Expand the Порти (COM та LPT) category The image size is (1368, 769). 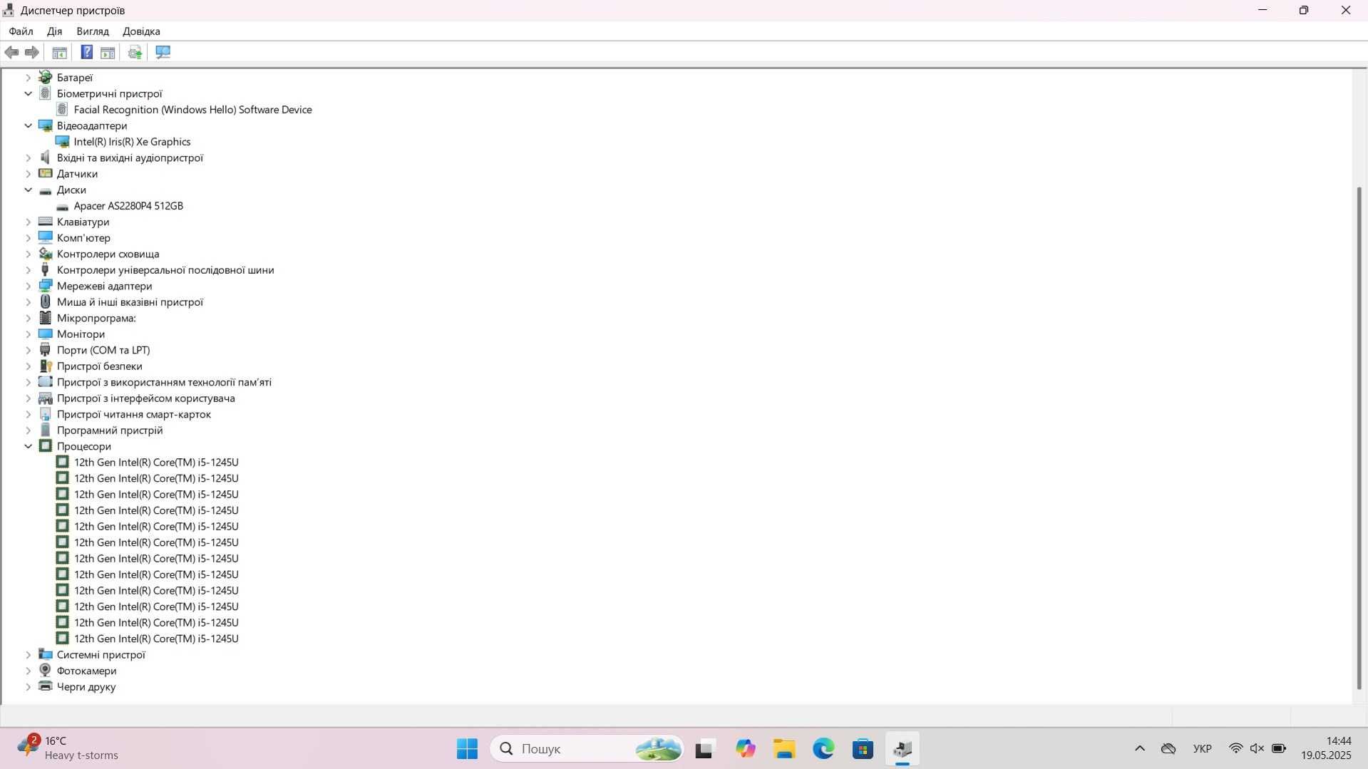[29, 350]
